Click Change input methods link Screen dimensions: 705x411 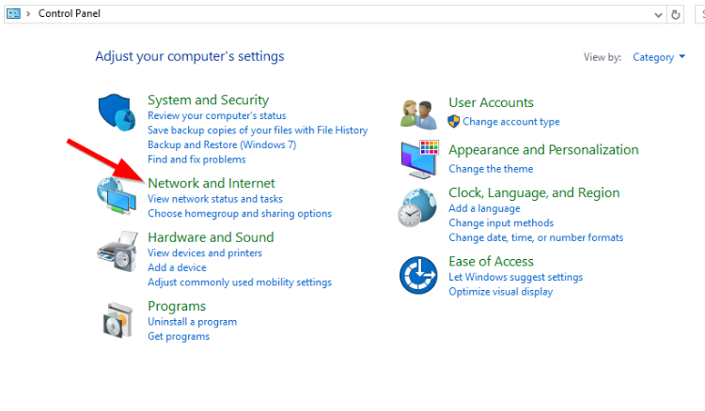coord(501,223)
